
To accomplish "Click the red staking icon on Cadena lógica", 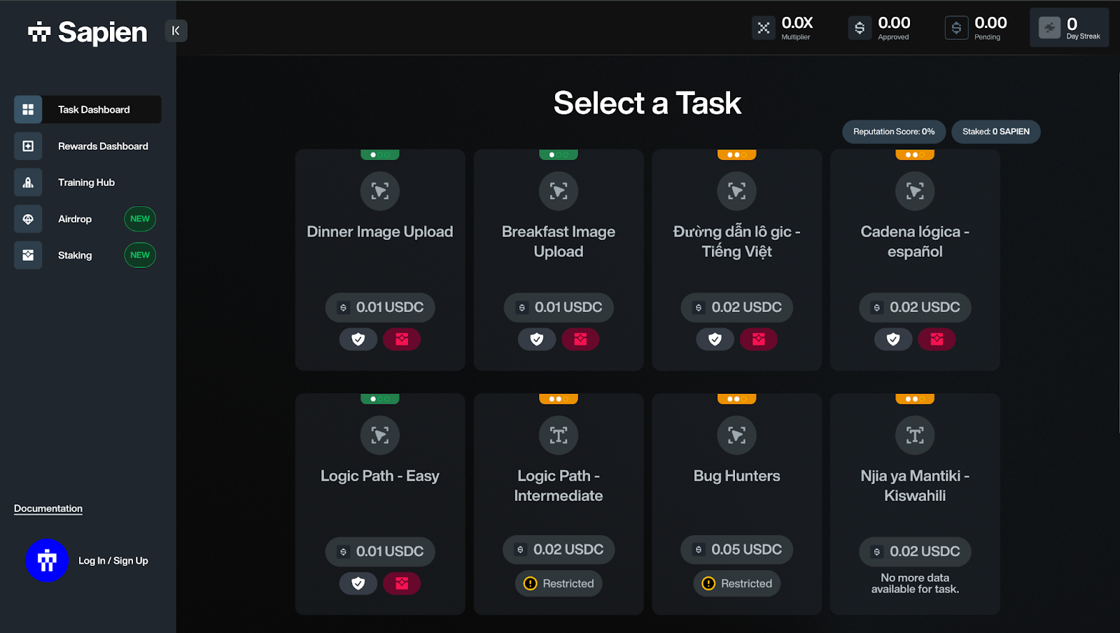I will pos(937,339).
